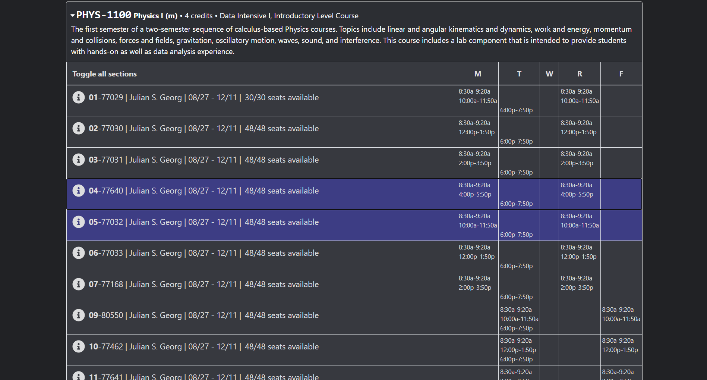Open info icon for section 06-77033
Screen dimensions: 707x380
click(78, 253)
